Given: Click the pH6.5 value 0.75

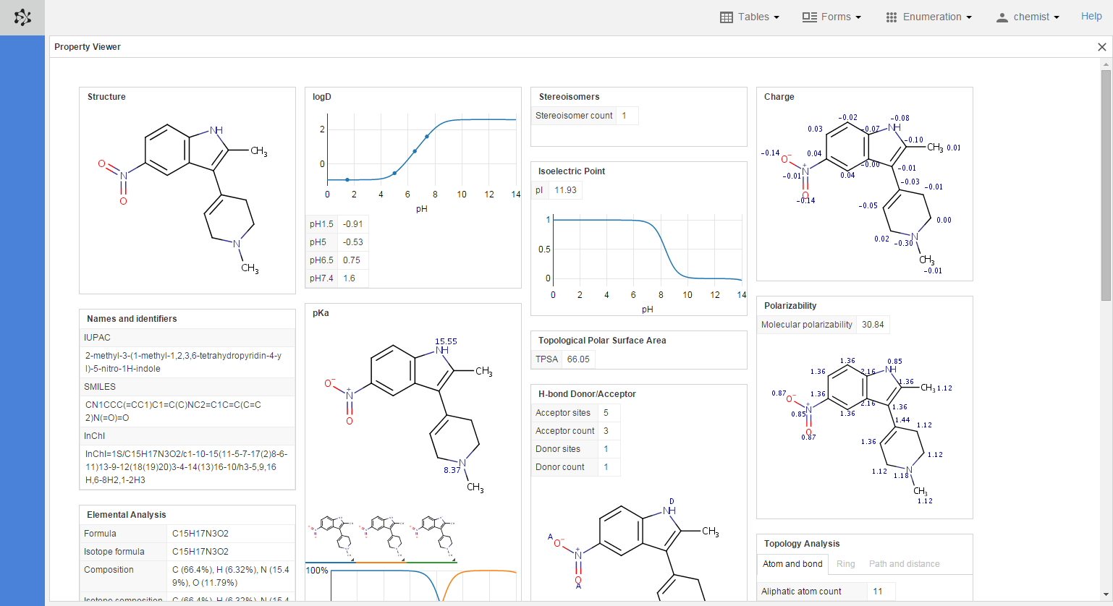Looking at the screenshot, I should [x=352, y=260].
